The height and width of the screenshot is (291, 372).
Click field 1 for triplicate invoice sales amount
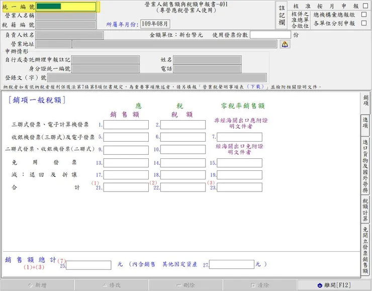coord(126,125)
